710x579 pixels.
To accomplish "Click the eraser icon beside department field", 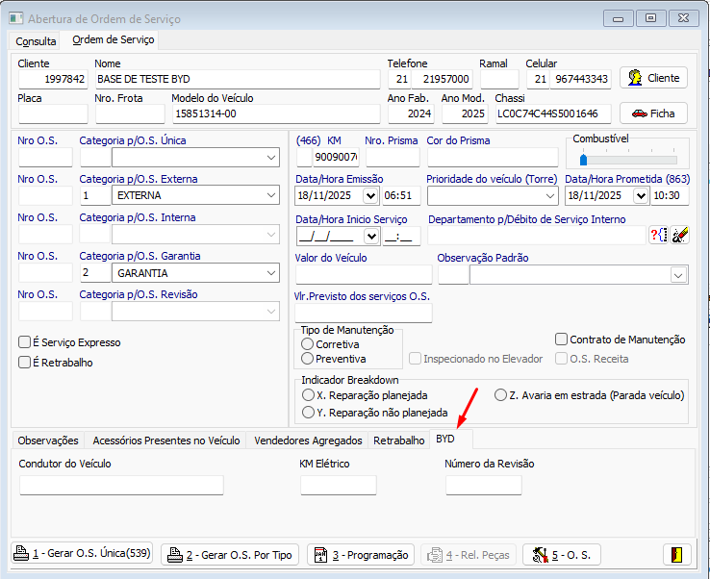I will 679,235.
